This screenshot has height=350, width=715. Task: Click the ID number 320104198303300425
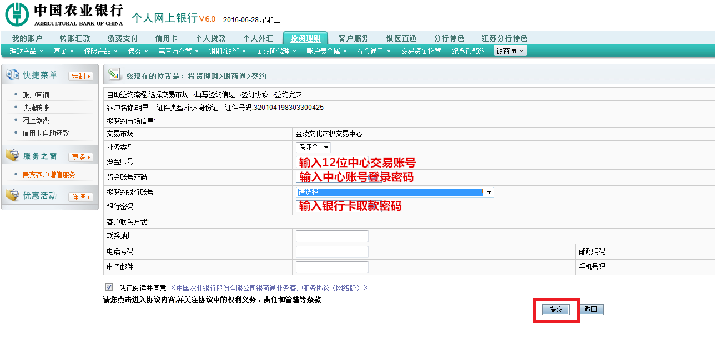(289, 108)
